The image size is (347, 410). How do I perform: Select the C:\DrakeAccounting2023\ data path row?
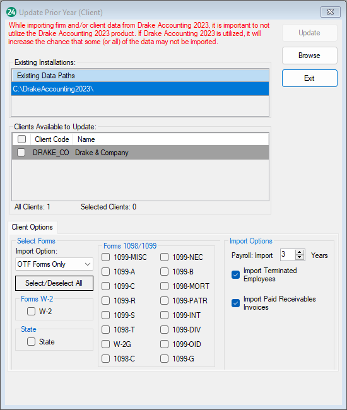(140, 89)
